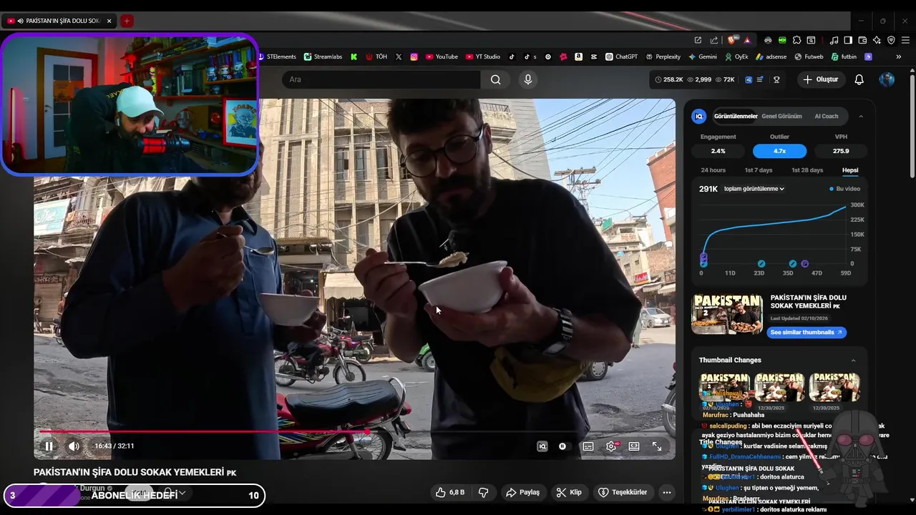Click the 23D marker on the chart

(761, 264)
